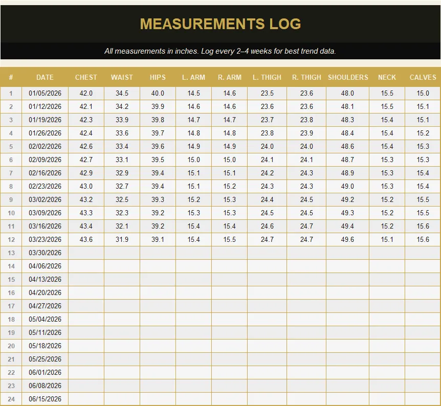Click date cell 05/11/2026
Screen dimensions: 441x406
point(45,332)
